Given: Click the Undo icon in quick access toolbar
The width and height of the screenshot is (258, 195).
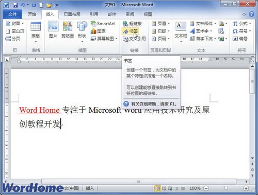Looking at the screenshot, I should coord(23,5).
